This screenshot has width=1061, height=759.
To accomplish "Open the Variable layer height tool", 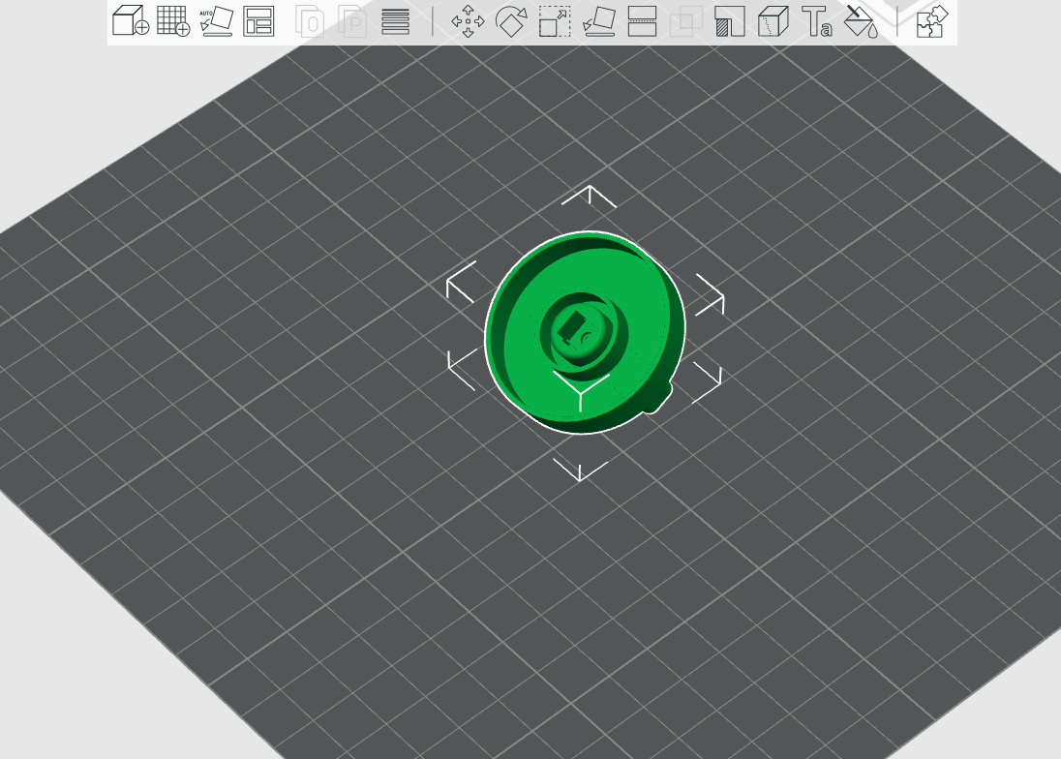I will pyautogui.click(x=395, y=21).
